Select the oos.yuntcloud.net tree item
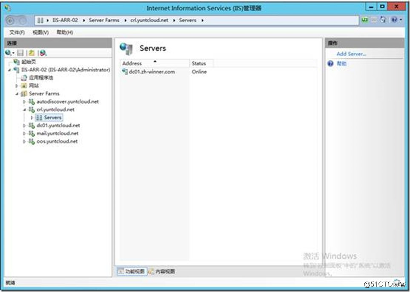Image resolution: width=410 pixels, height=292 pixels. coord(57,141)
